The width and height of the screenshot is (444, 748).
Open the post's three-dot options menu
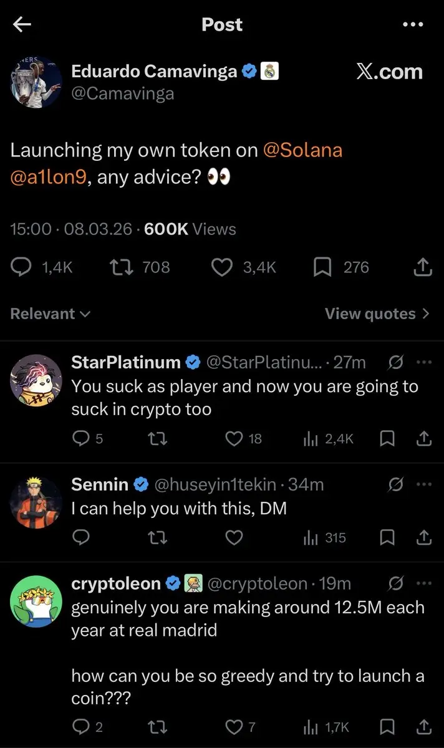pyautogui.click(x=413, y=24)
